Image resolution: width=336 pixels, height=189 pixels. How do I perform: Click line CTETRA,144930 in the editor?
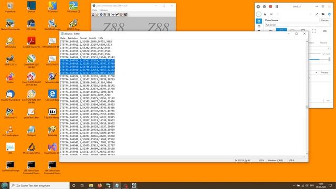[87, 101]
